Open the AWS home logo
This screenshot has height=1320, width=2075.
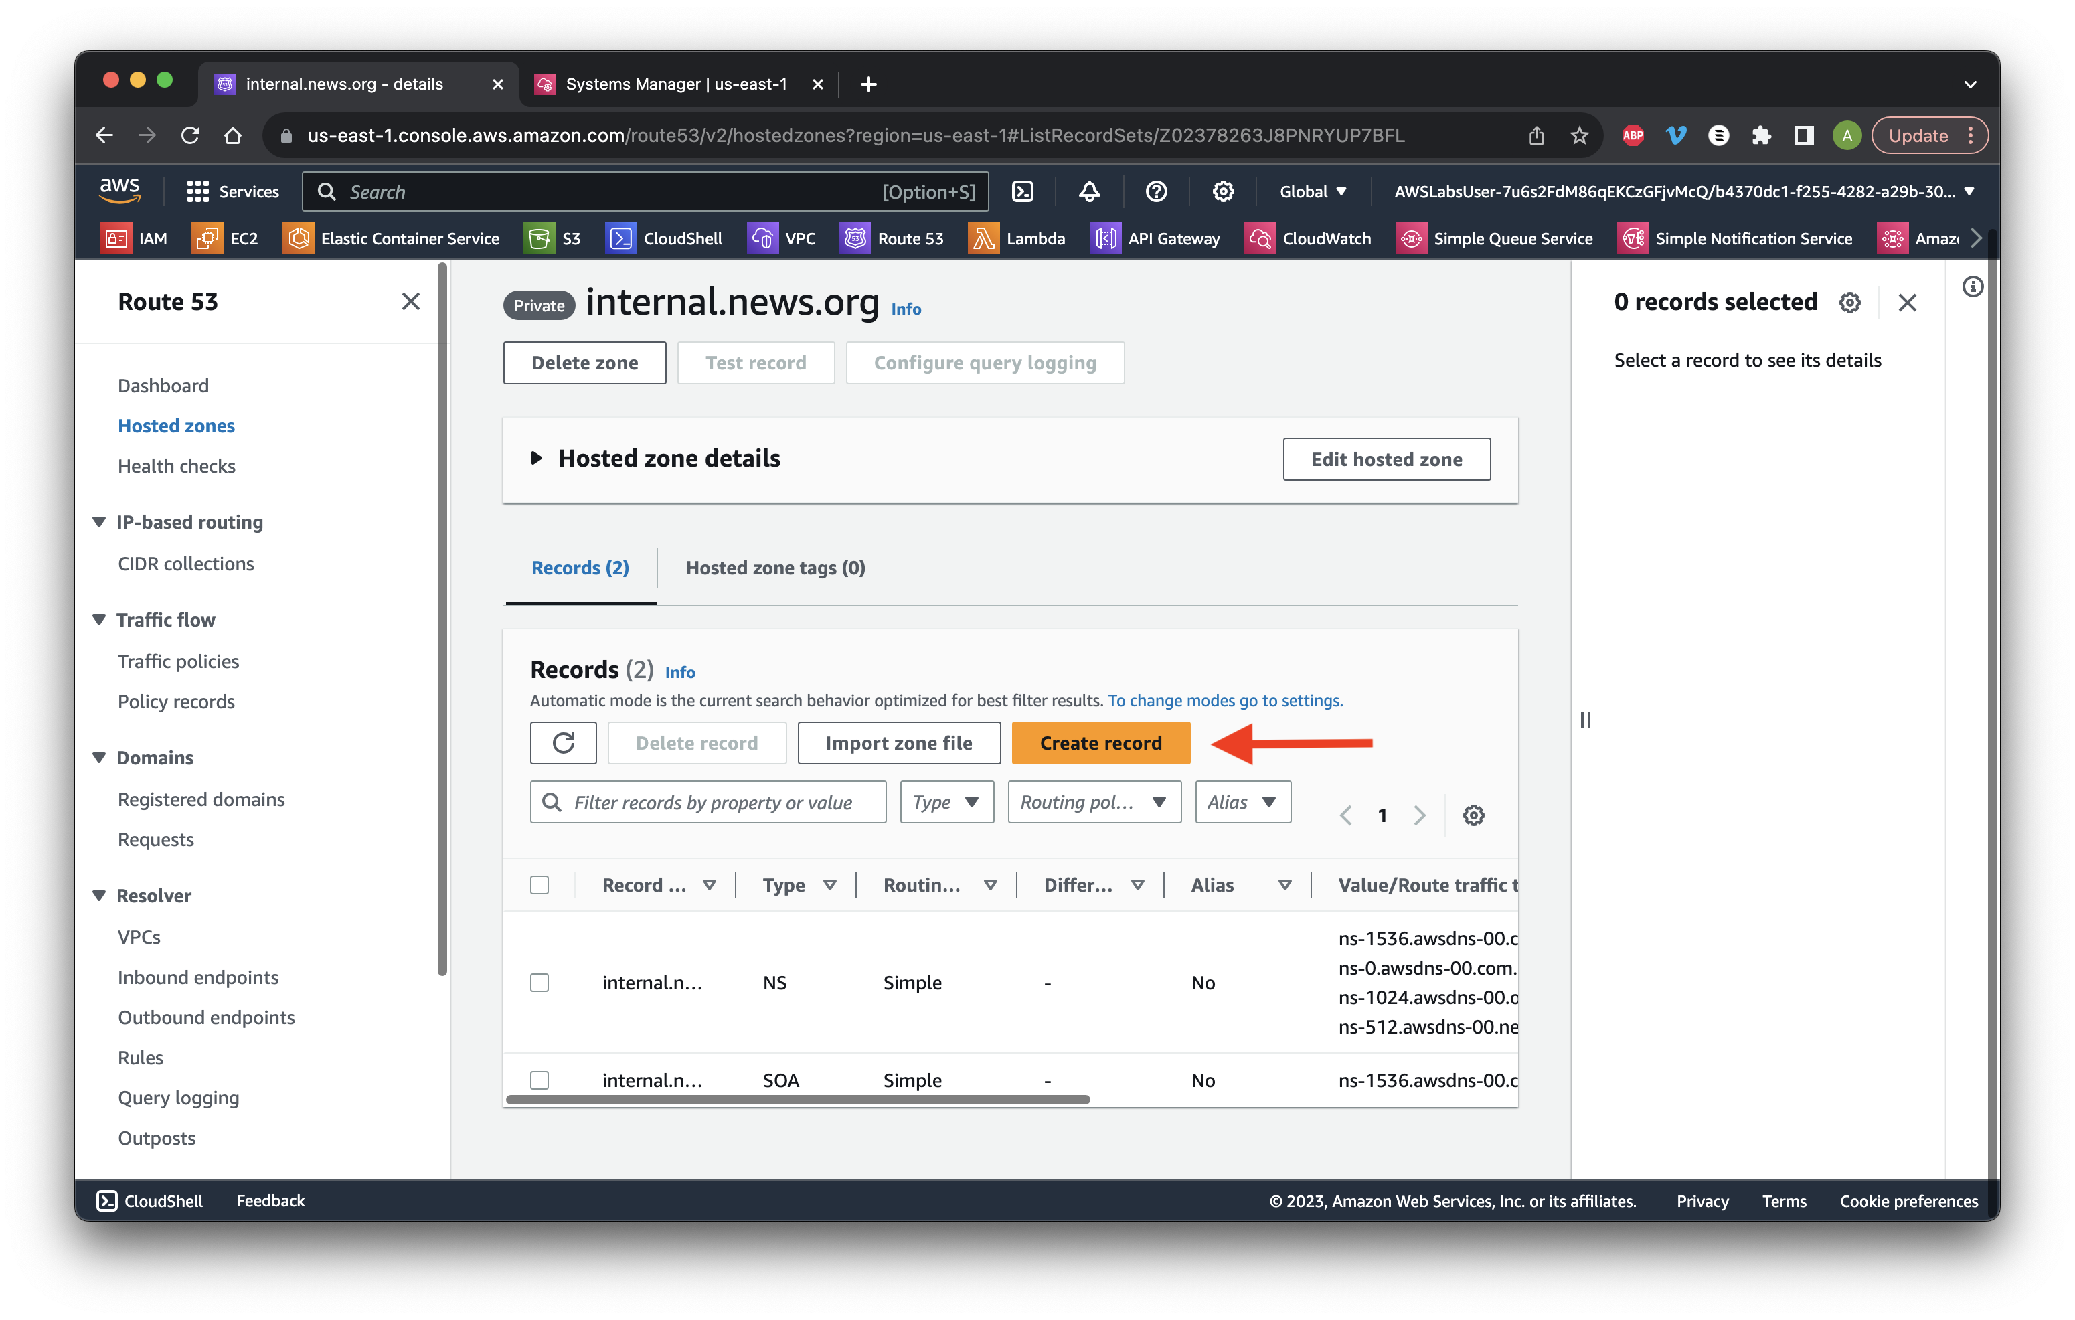click(120, 190)
